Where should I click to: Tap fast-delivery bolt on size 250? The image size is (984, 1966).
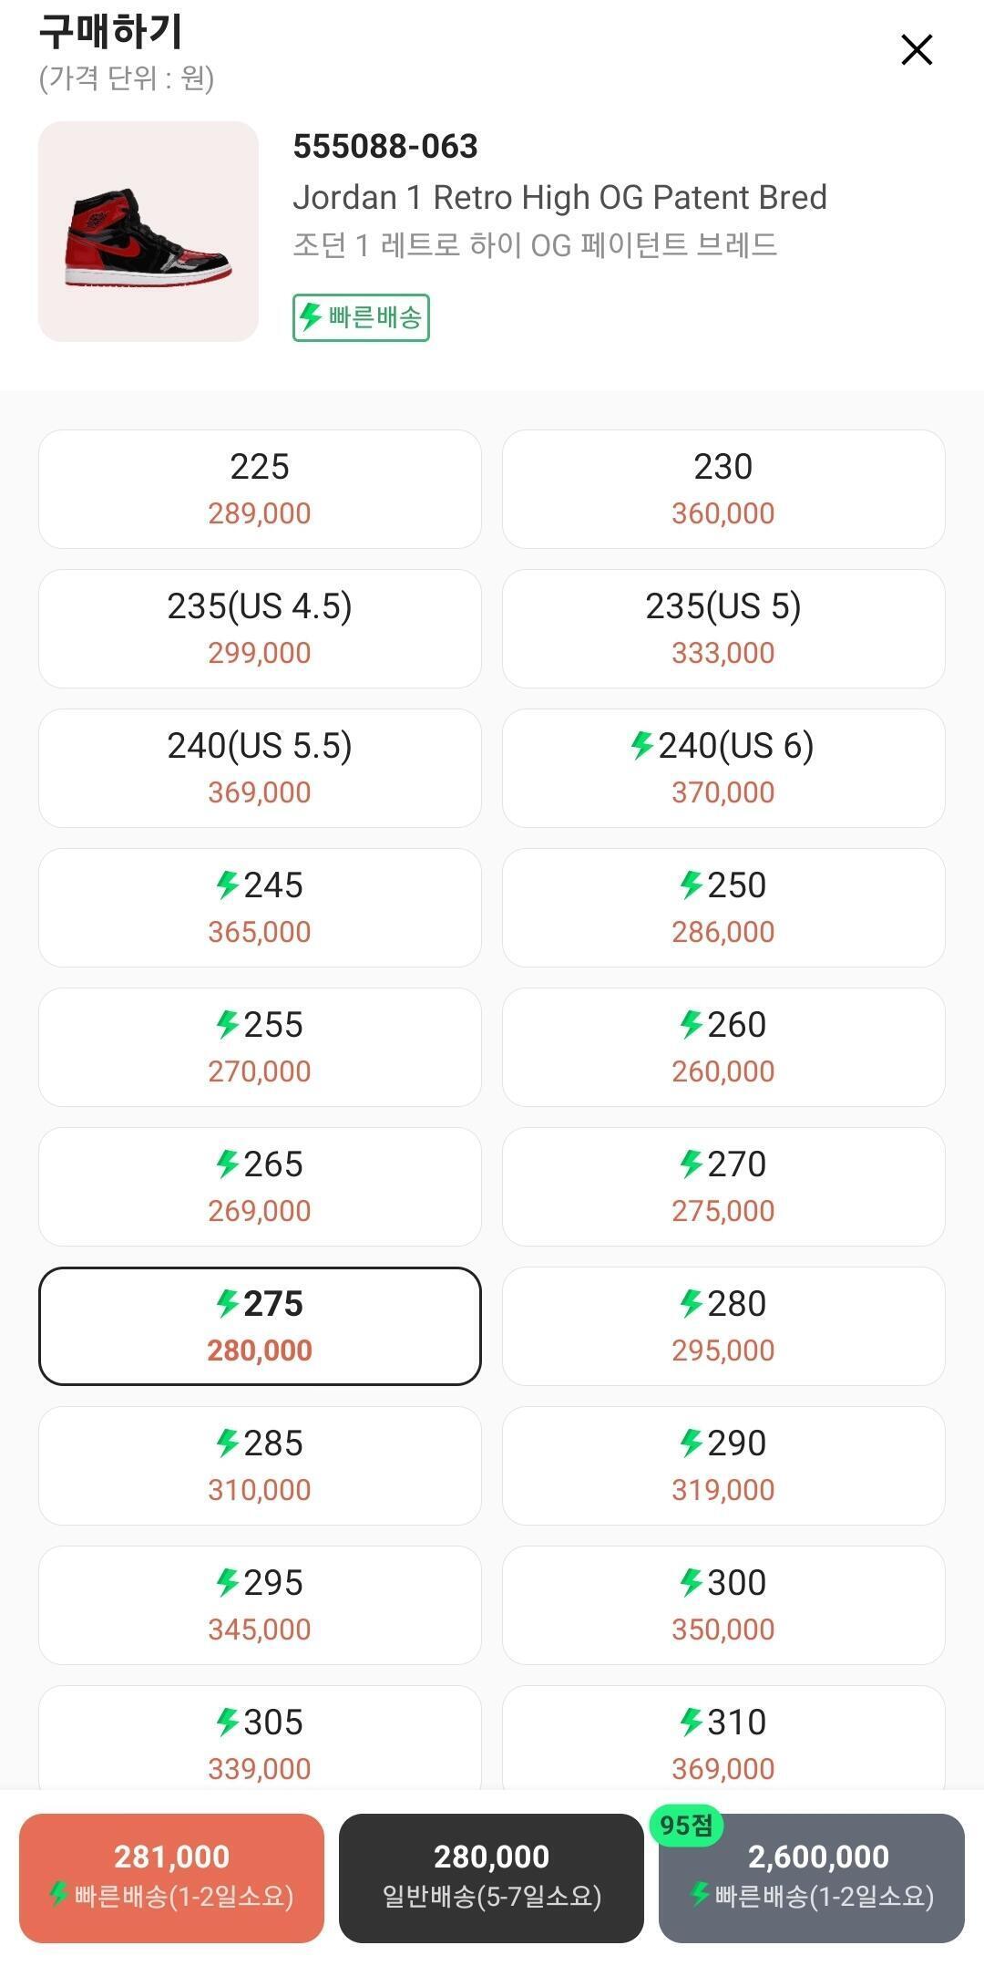click(x=692, y=885)
